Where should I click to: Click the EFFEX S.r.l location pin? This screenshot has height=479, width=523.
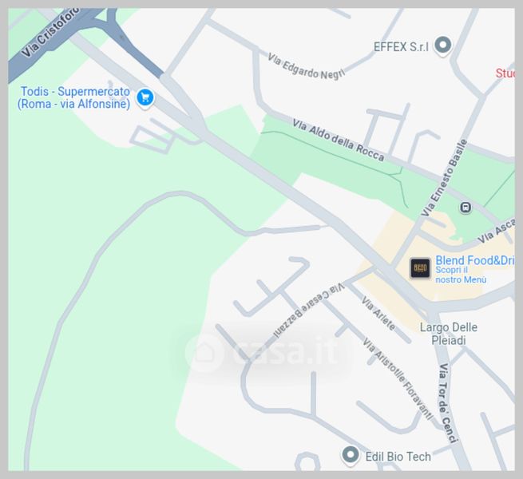pos(443,45)
